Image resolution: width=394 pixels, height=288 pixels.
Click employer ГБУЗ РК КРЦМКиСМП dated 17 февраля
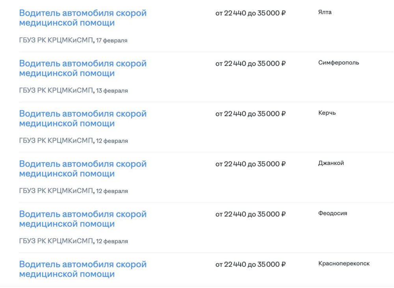point(56,40)
